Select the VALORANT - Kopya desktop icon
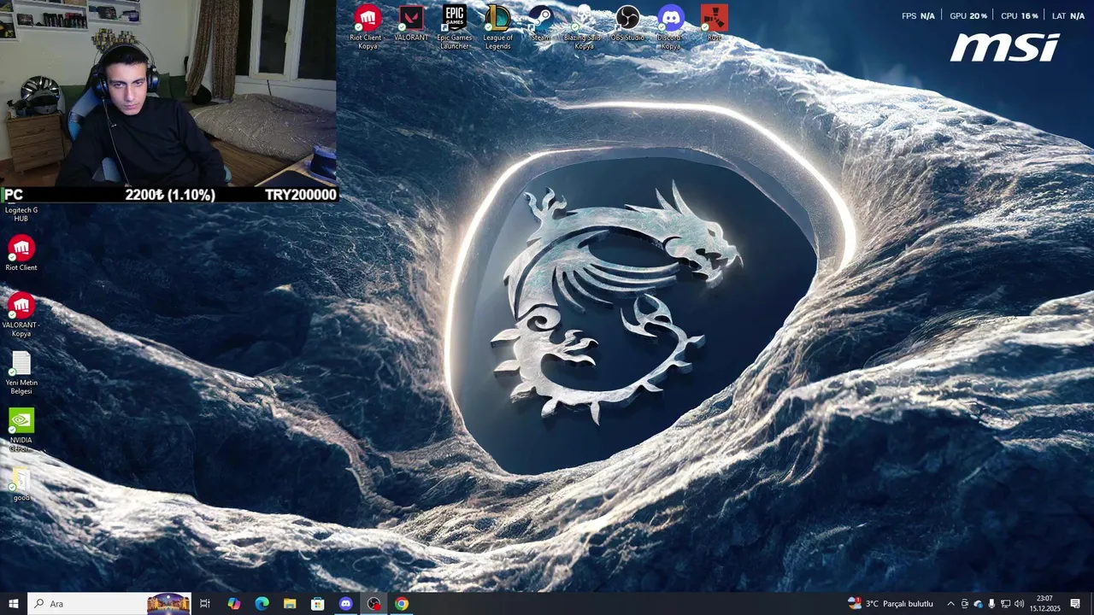1094x615 pixels. pos(21,314)
